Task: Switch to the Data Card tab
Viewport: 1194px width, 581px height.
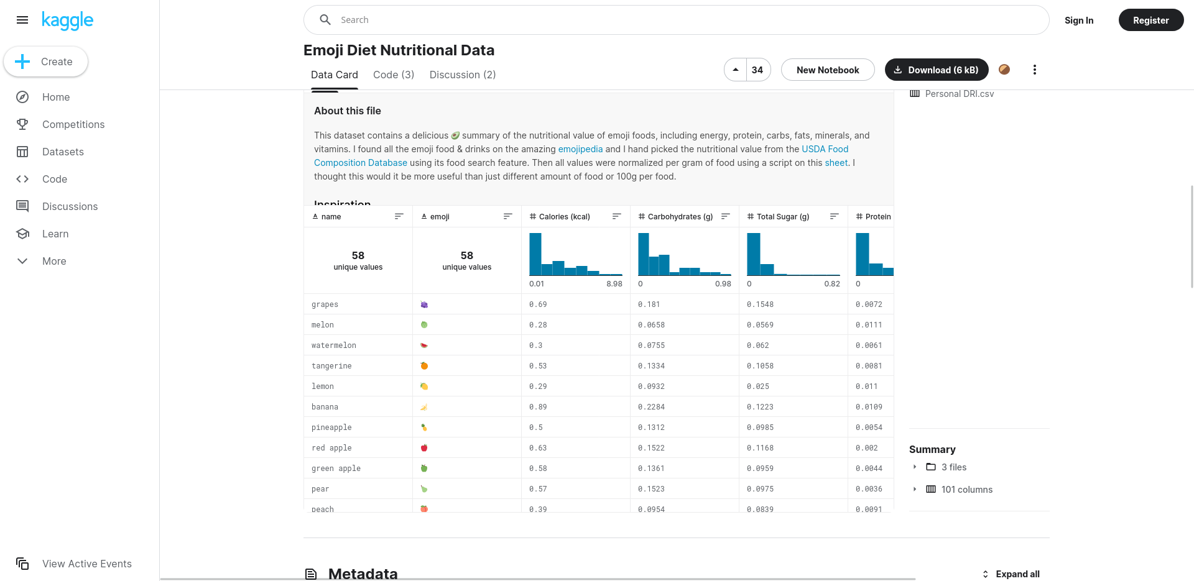Action: tap(335, 75)
